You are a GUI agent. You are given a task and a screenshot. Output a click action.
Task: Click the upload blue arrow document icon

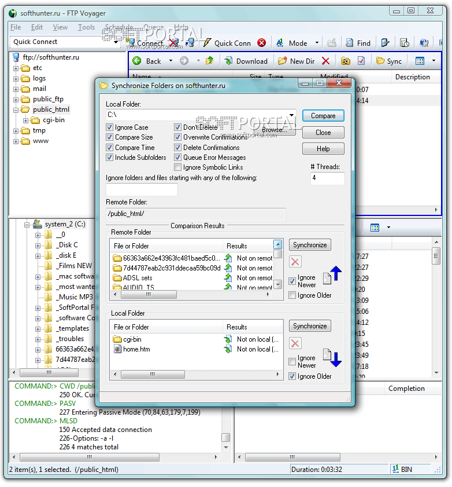coord(332,275)
